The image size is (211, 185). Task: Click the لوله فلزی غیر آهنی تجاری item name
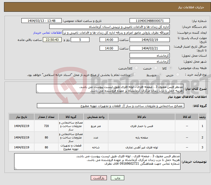coord(142,147)
